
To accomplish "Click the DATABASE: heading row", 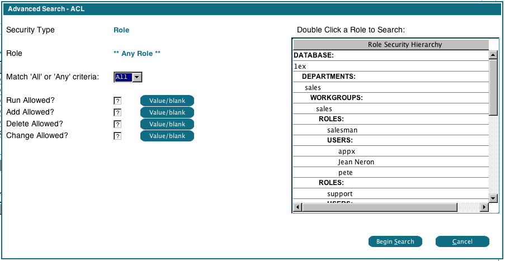I will tap(391, 55).
